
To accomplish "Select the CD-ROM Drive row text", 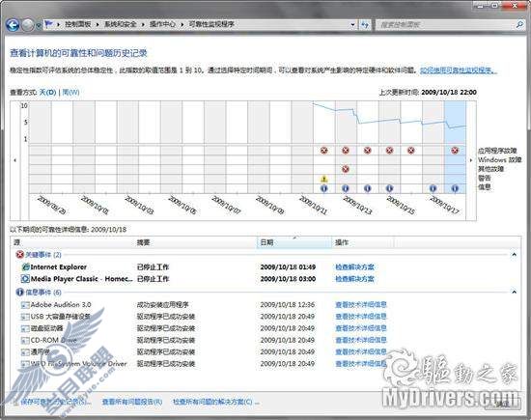I will coord(54,340).
